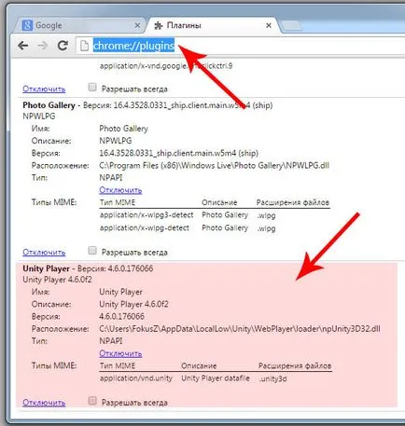The image size is (405, 426).
Task: Click Расширения файлов header in Photo Gallery table
Action: tap(293, 202)
